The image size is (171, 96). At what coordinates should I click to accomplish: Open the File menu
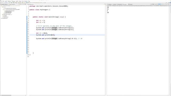click(x=1, y=1)
